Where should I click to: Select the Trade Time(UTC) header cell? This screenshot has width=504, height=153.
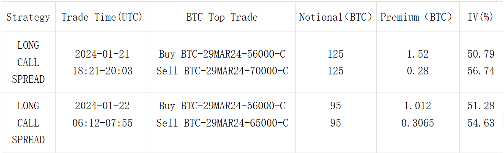(x=102, y=17)
